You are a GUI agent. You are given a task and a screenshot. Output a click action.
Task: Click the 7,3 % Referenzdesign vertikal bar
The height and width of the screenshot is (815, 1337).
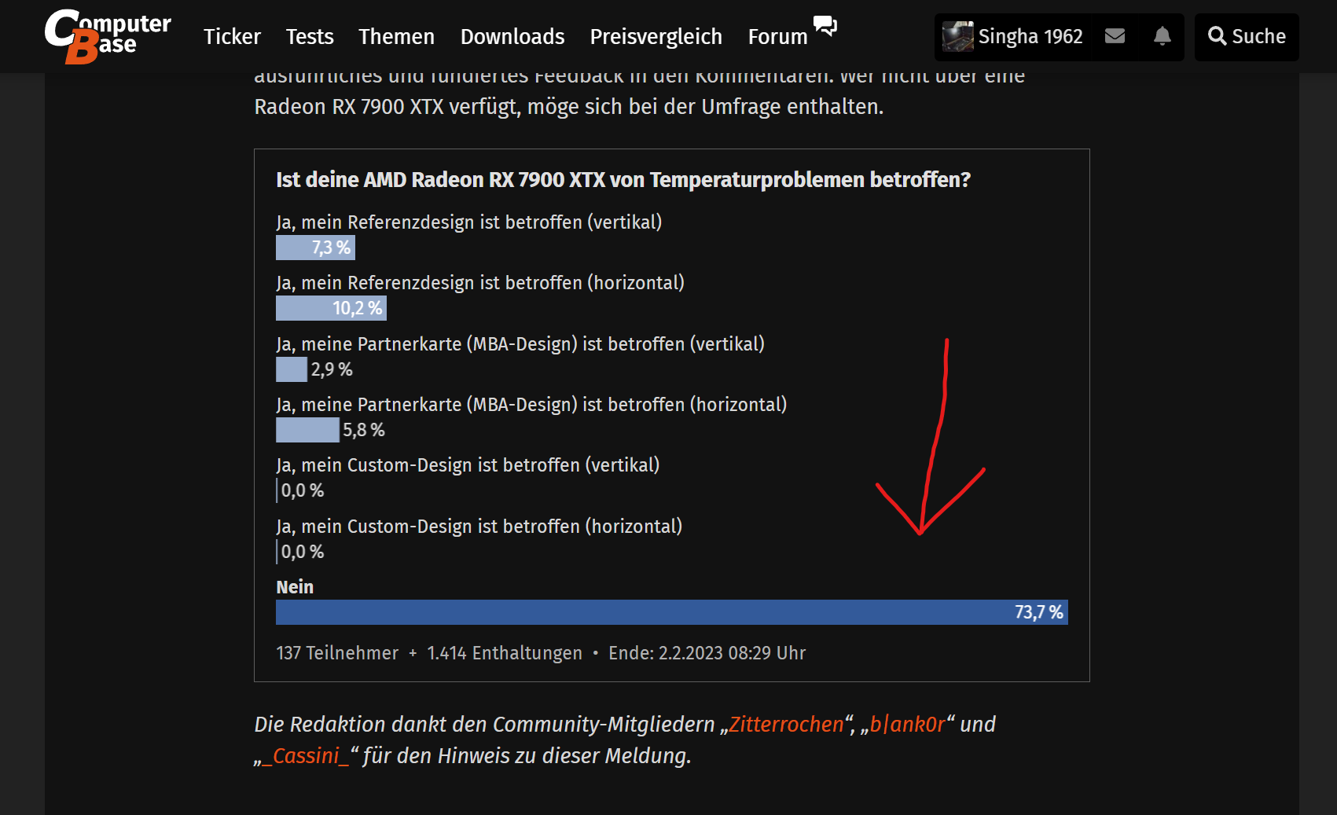pyautogui.click(x=315, y=248)
